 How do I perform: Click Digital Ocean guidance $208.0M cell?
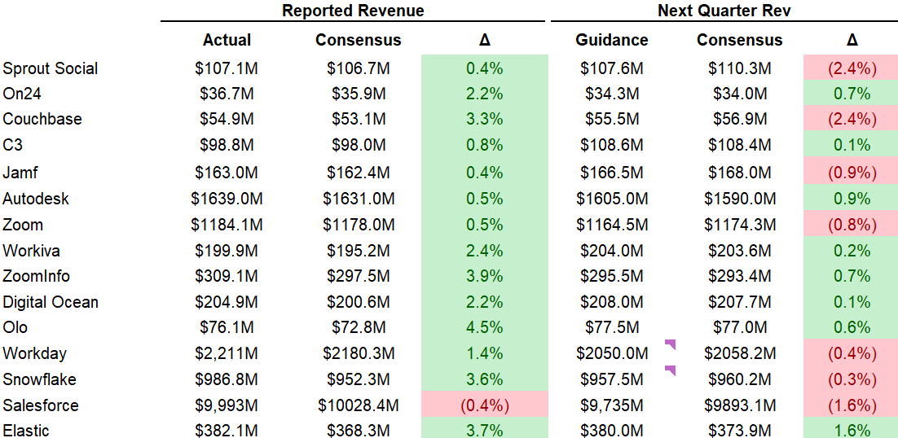coord(612,302)
